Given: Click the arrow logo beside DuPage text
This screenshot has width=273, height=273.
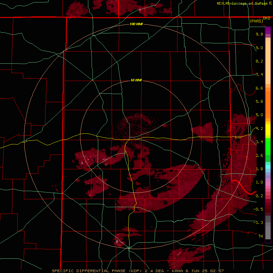Looking at the screenshot, I should pyautogui.click(x=270, y=3).
